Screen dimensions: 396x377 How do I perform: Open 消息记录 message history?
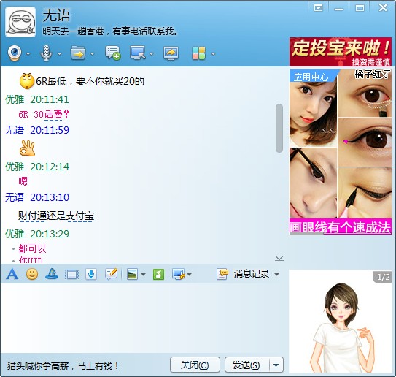pyautogui.click(x=243, y=274)
